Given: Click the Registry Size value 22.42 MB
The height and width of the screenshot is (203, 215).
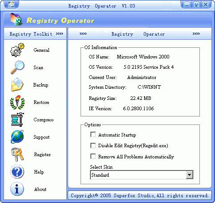Looking at the screenshot, I should (141, 98).
